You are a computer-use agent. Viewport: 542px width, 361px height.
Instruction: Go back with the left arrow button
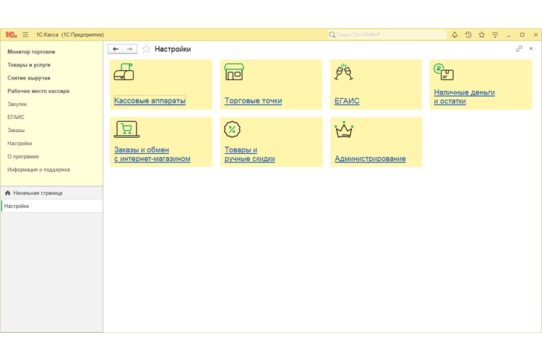tap(116, 49)
